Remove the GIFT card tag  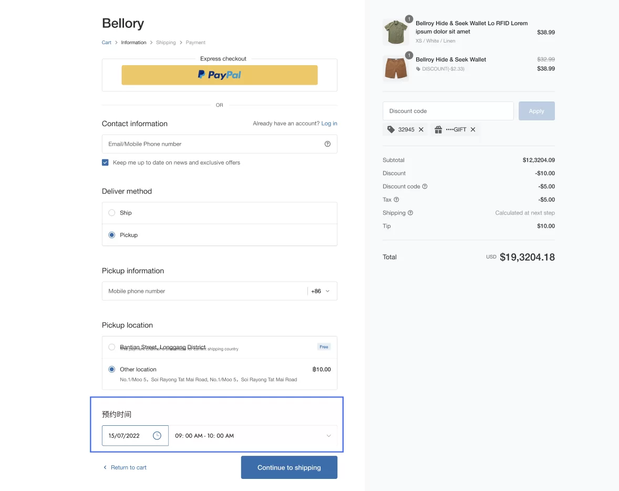(x=473, y=130)
